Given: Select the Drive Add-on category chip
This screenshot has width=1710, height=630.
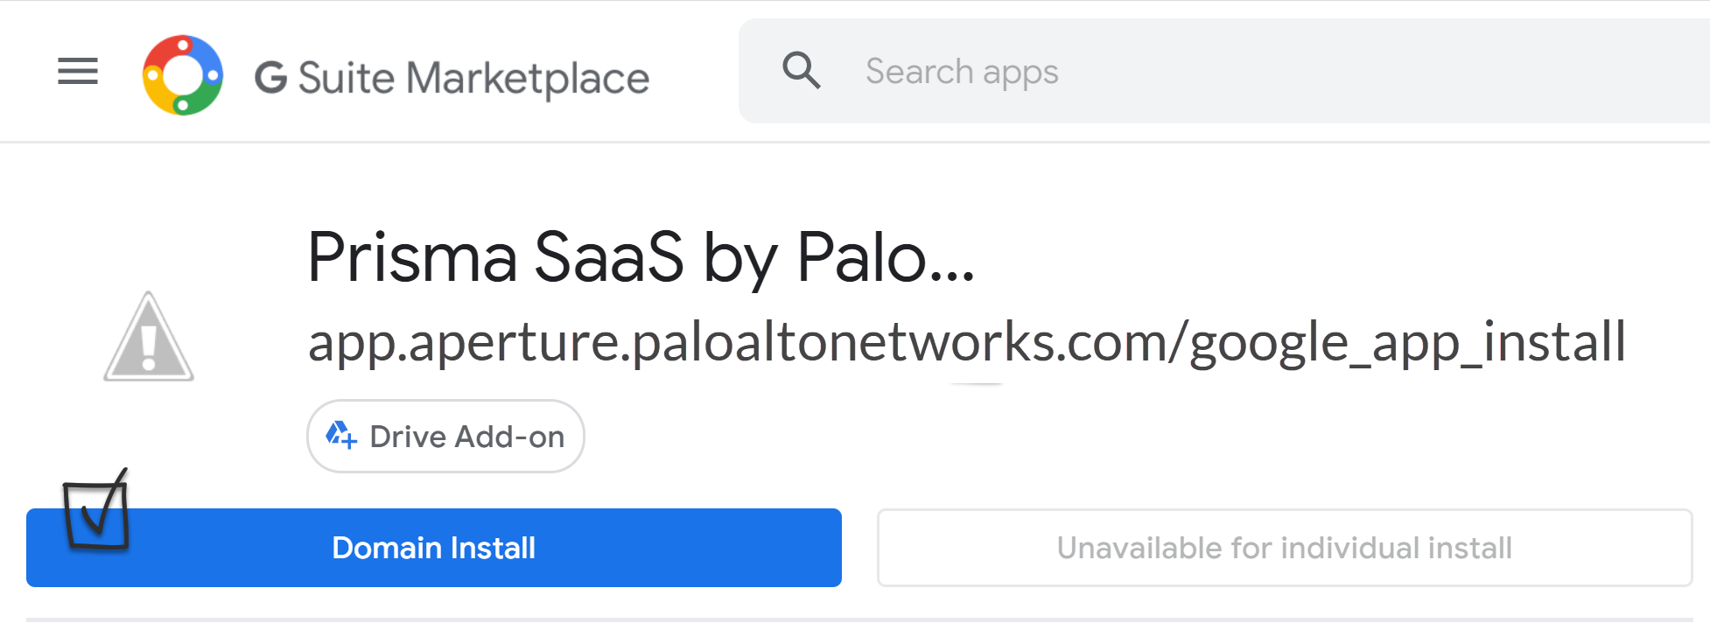Looking at the screenshot, I should 445,436.
